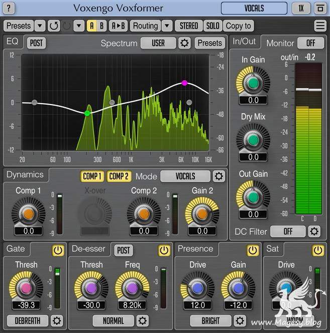Toggle De-esser power button

(x=164, y=250)
